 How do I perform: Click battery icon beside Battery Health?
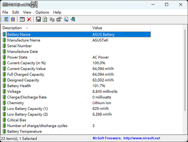(4, 86)
